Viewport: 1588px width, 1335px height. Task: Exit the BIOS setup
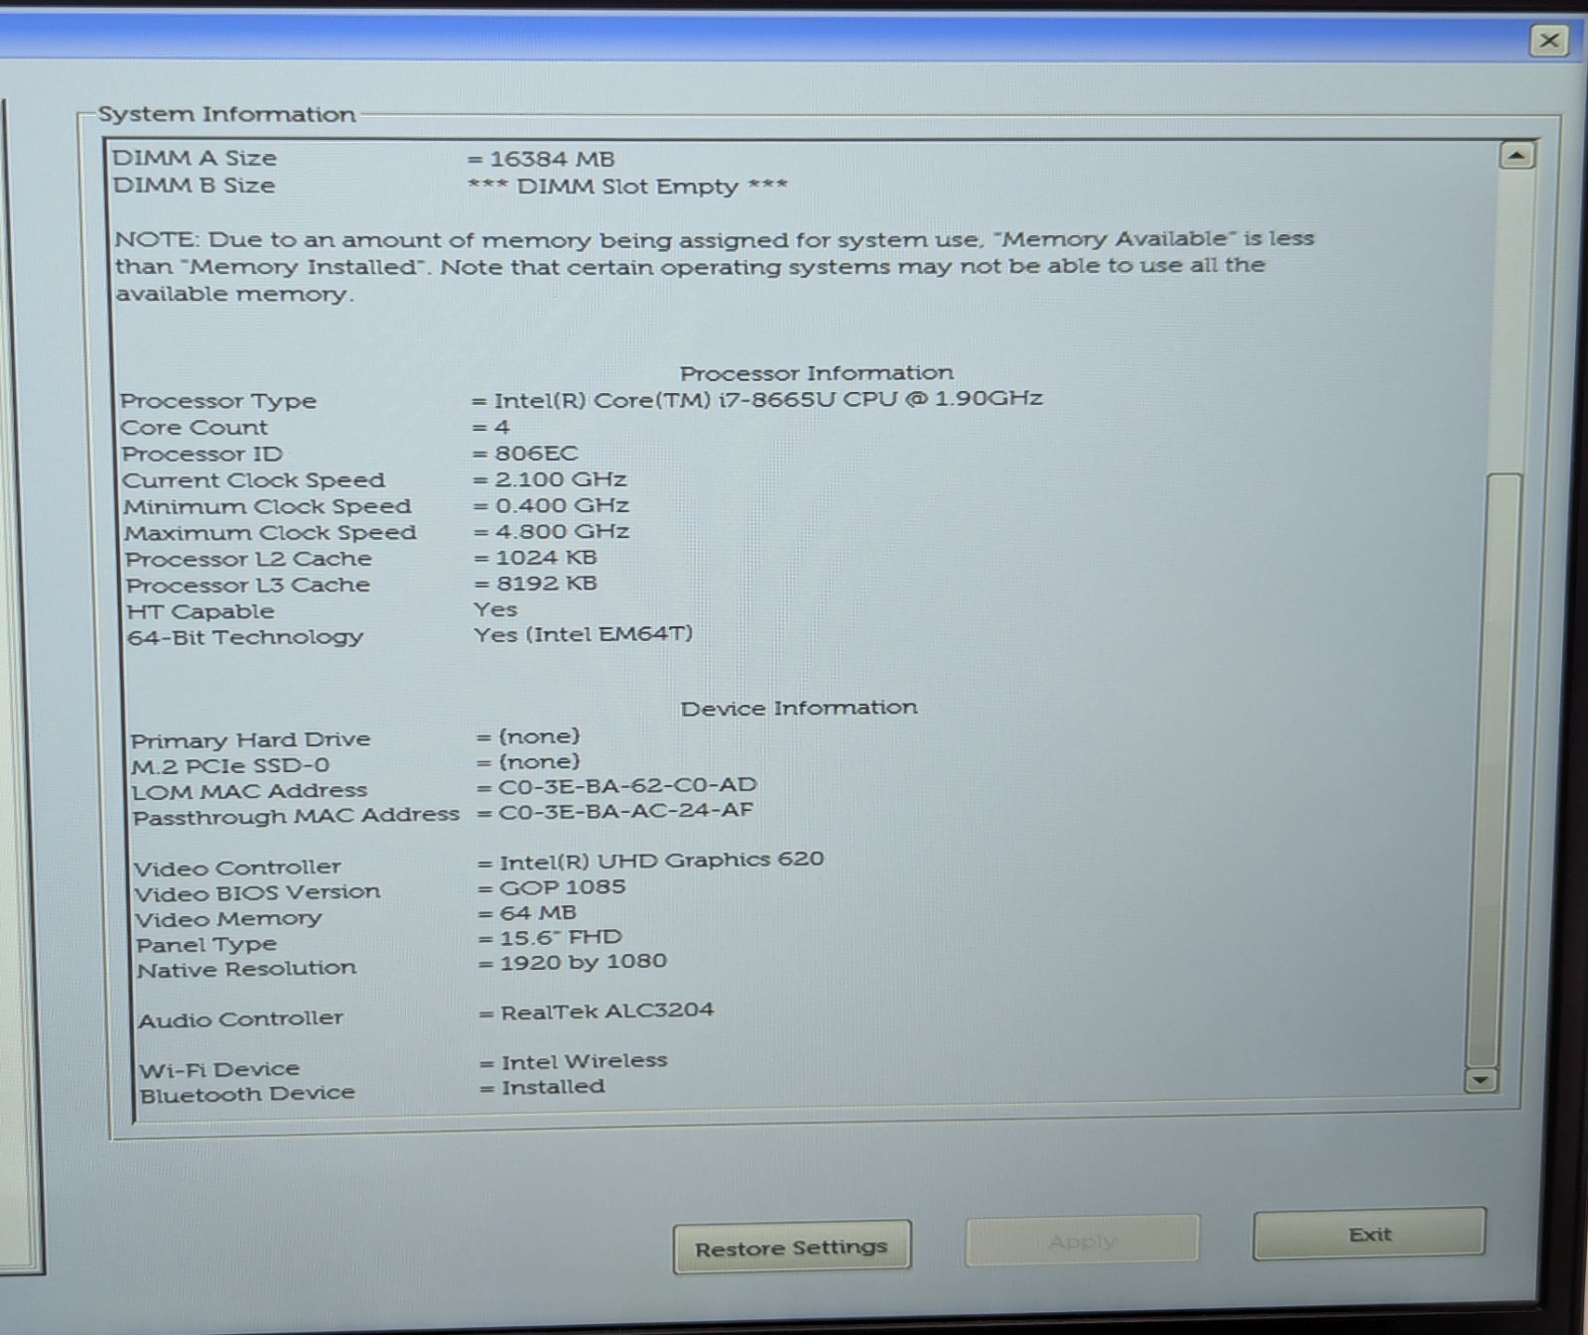tap(1370, 1234)
